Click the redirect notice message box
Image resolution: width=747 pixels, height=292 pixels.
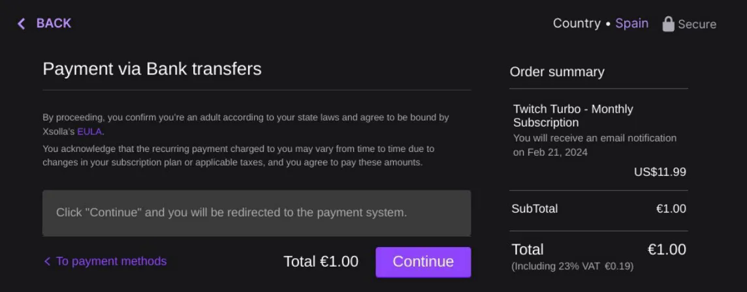click(257, 213)
